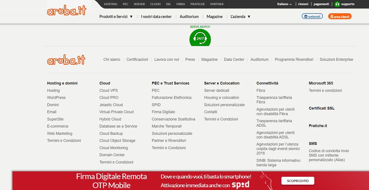The image size is (369, 190).
Task: Open Trasparenza tariffaria ADSL link
Action: (x=274, y=123)
